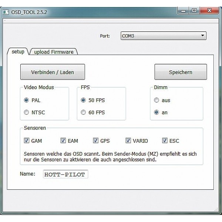222x222 pixels.
Task: Click the OSD_TOOL app icon in title bar
Action: 6,12
